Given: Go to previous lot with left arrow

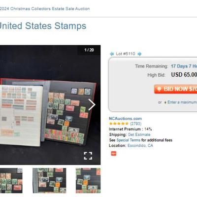Looking at the screenshot, I should click(112, 54).
